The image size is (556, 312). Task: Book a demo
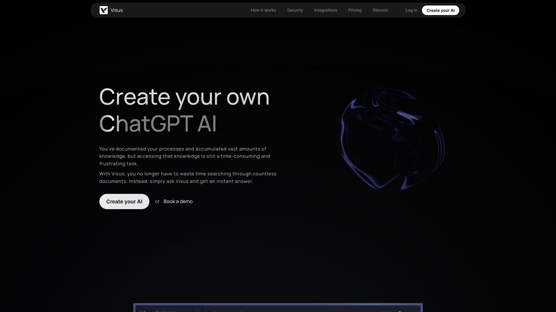click(x=178, y=201)
